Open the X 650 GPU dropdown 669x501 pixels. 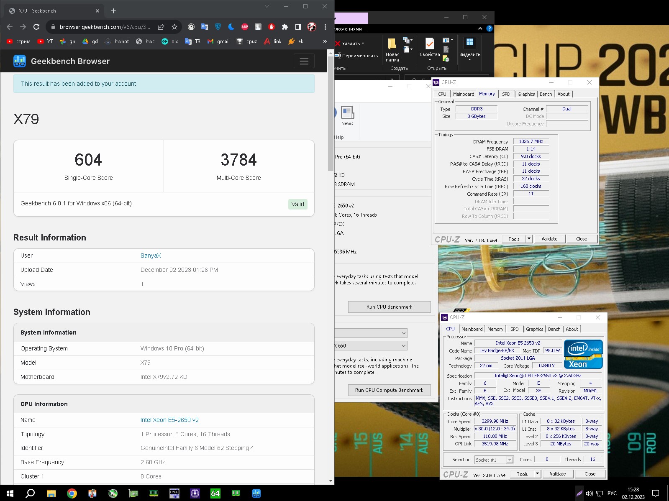[370, 346]
